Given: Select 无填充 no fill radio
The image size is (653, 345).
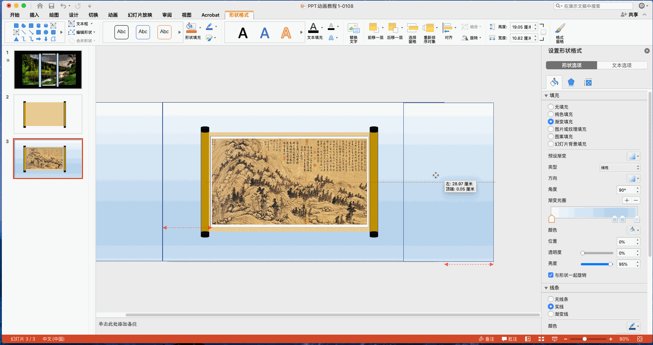Looking at the screenshot, I should pyautogui.click(x=551, y=107).
